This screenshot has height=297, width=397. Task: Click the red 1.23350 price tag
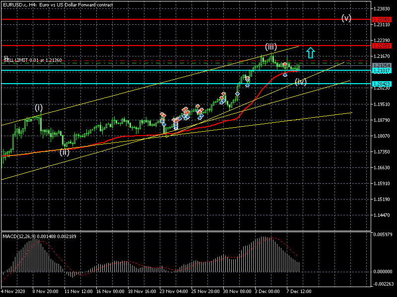382,20
